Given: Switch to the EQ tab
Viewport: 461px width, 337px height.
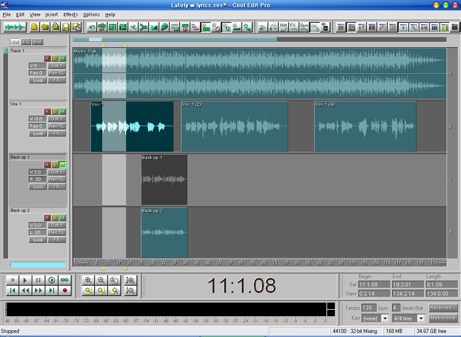Looking at the screenshot, I should click(x=26, y=42).
